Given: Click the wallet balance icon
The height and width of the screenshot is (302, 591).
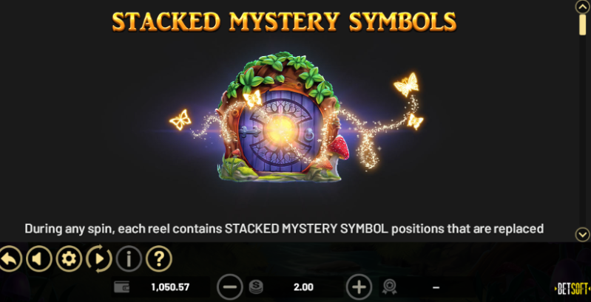Looking at the screenshot, I should 122,287.
